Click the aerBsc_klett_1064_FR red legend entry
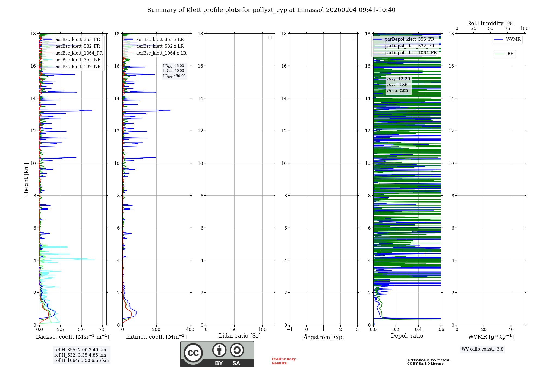 tap(73, 53)
